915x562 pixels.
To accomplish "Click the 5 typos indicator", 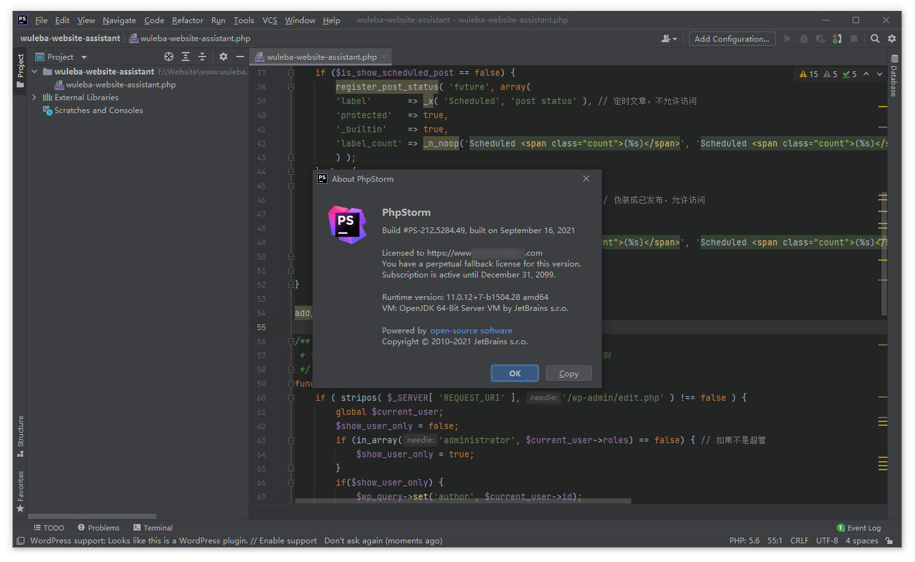I will [850, 74].
